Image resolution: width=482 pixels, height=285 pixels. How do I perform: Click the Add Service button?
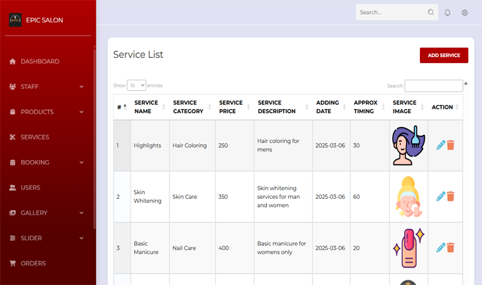pyautogui.click(x=444, y=55)
